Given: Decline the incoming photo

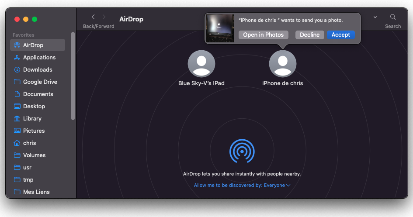Looking at the screenshot, I should [309, 35].
